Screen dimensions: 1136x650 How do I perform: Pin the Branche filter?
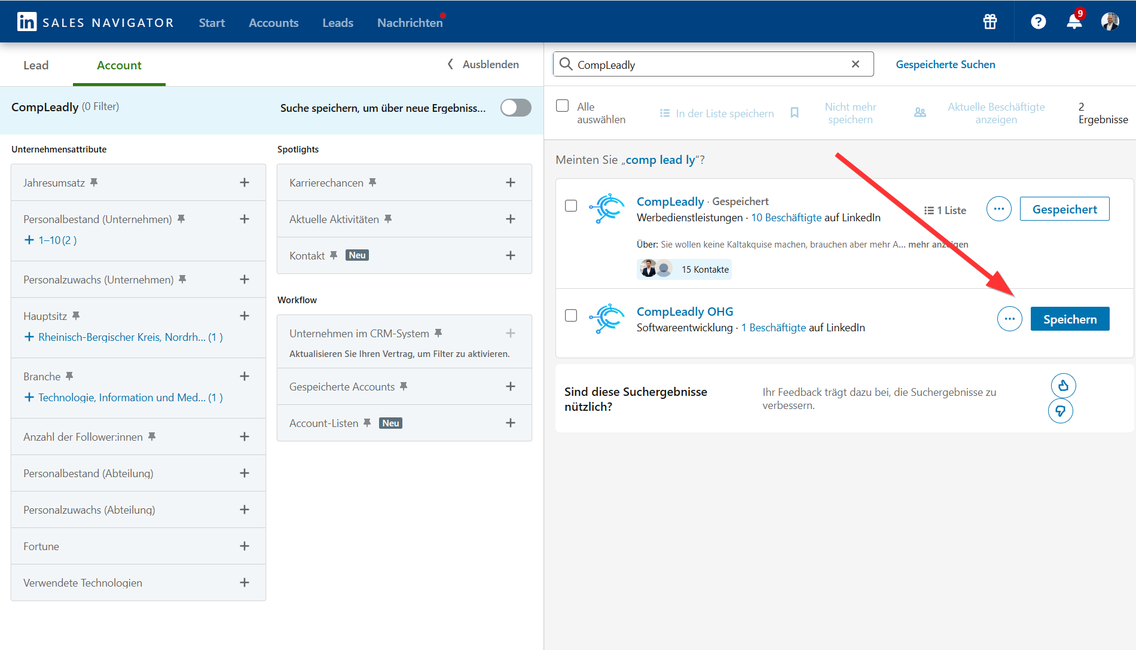(69, 376)
